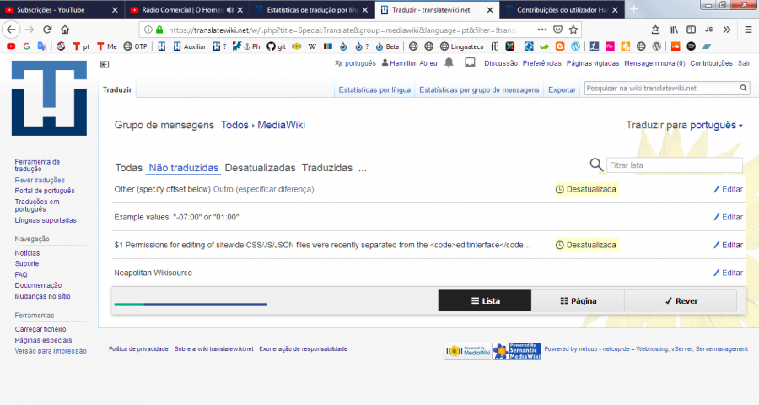
Task: Switch to Página view mode
Action: (x=578, y=301)
